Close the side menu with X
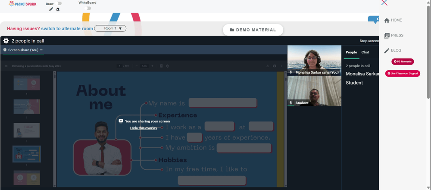The width and height of the screenshot is (431, 190). pyautogui.click(x=384, y=3)
